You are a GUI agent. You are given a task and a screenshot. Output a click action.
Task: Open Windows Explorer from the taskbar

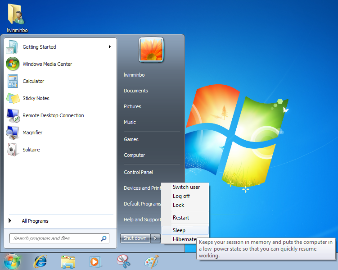(68, 262)
